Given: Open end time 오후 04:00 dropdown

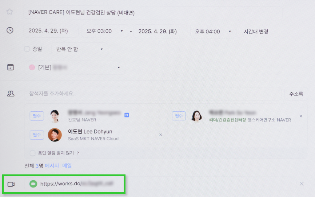Looking at the screenshot, I should (x=213, y=32).
